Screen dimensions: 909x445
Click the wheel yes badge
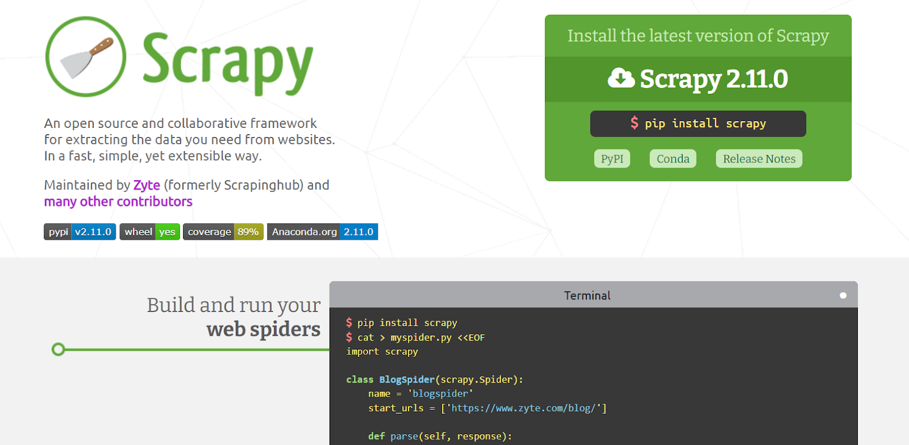click(x=150, y=232)
